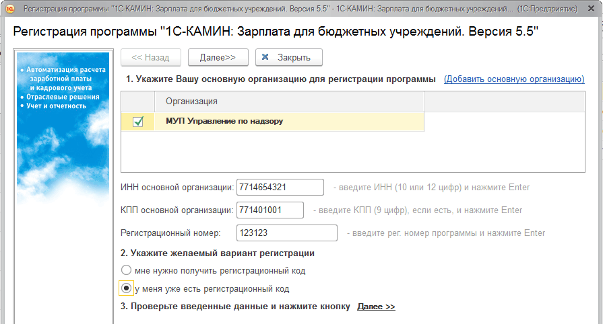Select the мне нужно получить регистрационный код radio button
Image resolution: width=603 pixels, height=324 pixels.
tap(126, 271)
